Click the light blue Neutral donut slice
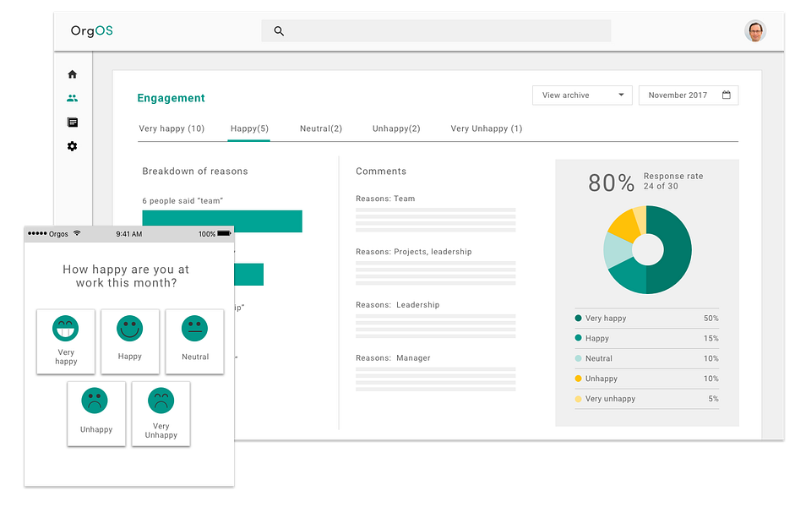This screenshot has height=507, width=795. 617,250
